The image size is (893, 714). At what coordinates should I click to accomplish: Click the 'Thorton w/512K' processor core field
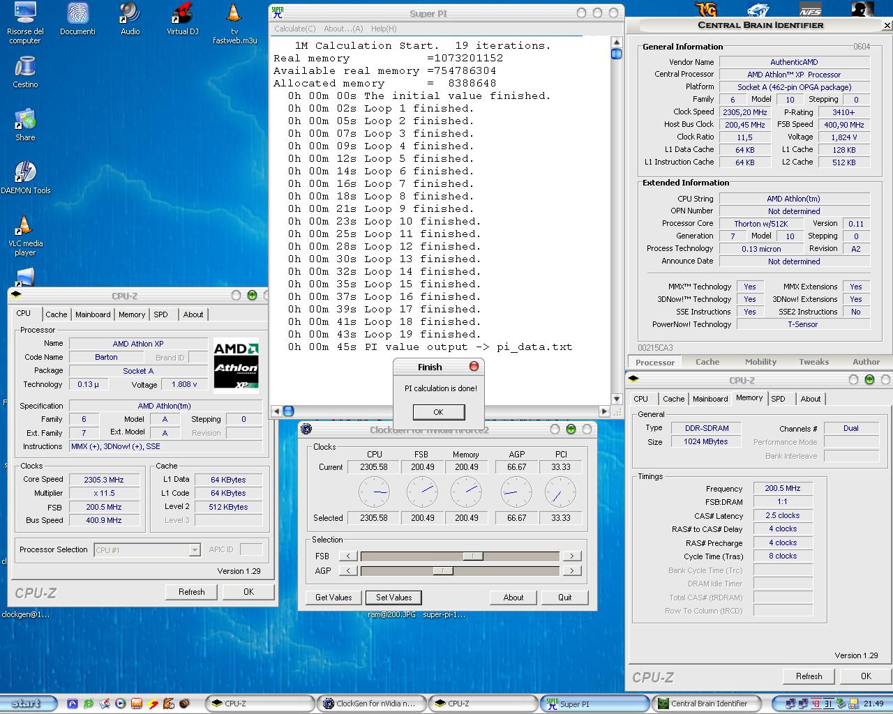pos(760,224)
